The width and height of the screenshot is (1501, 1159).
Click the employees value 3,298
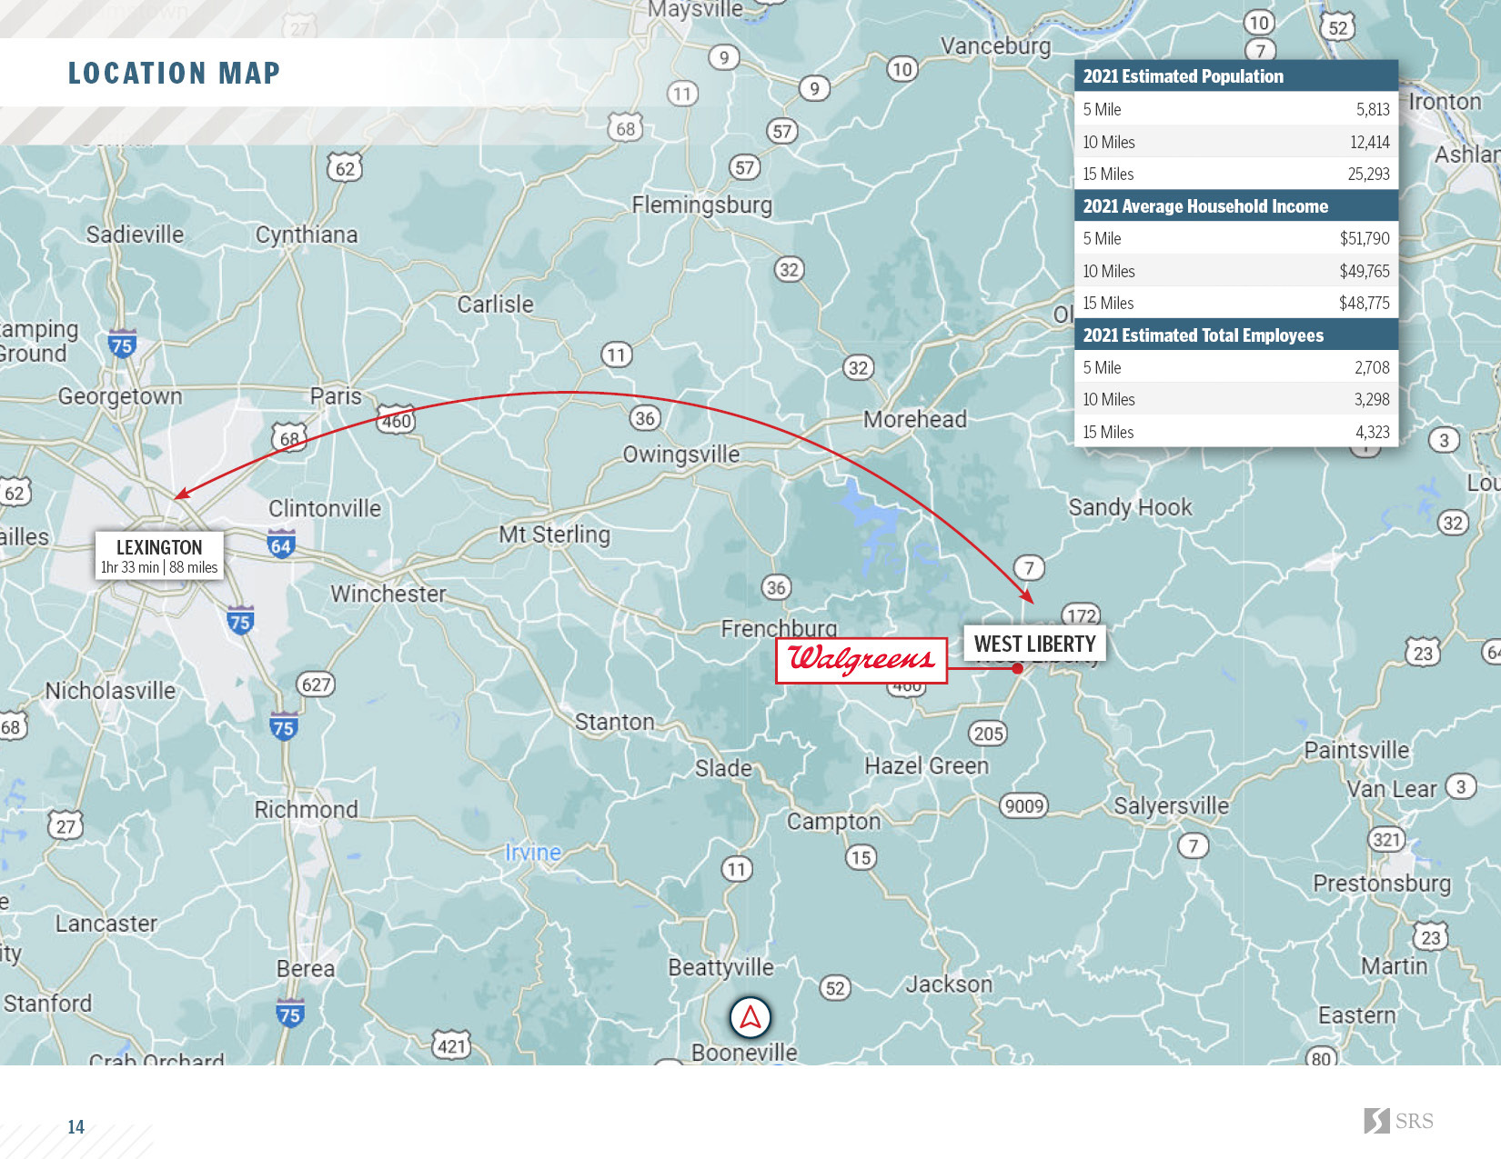(x=1372, y=399)
